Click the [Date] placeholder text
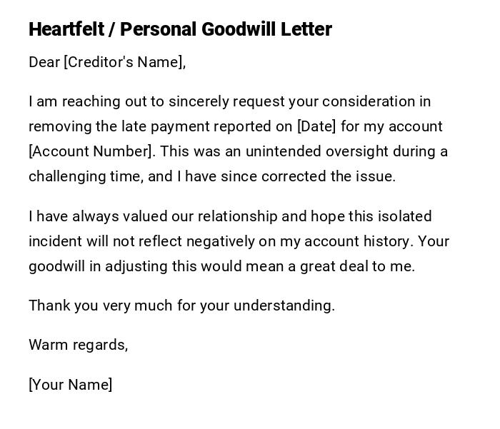500x429 pixels. coord(316,126)
